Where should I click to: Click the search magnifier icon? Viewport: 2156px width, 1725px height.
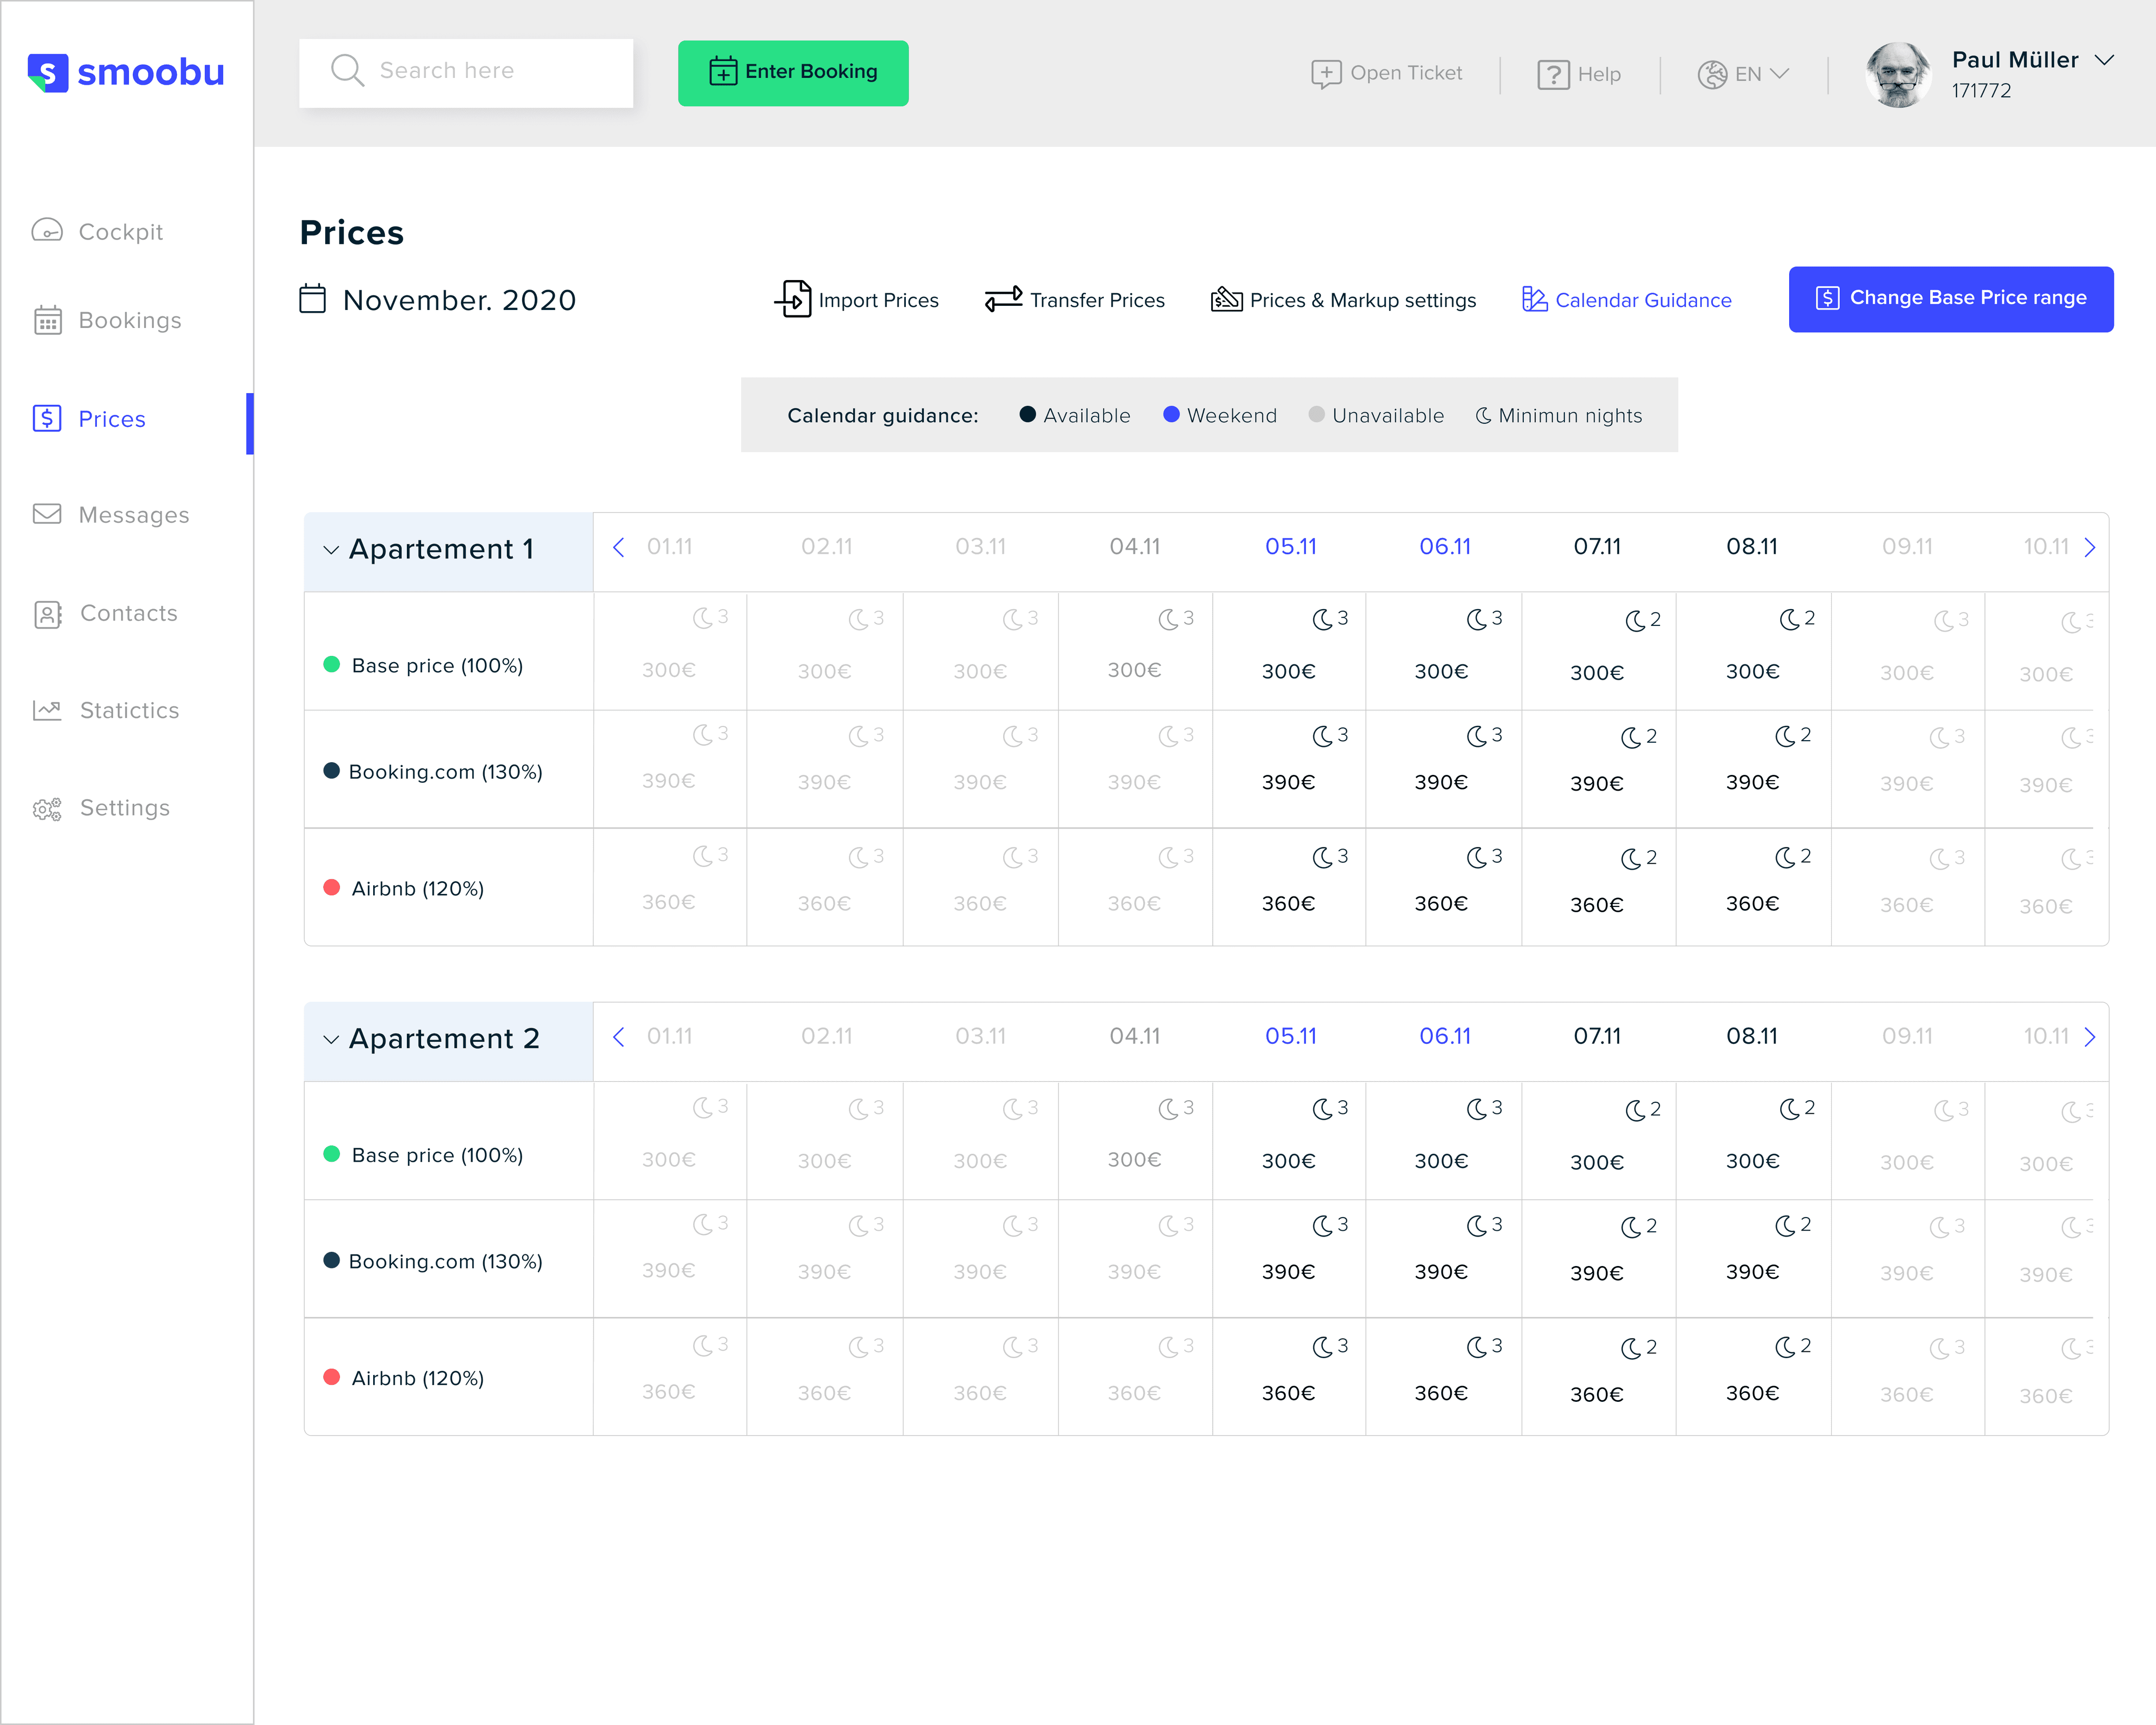[x=347, y=71]
